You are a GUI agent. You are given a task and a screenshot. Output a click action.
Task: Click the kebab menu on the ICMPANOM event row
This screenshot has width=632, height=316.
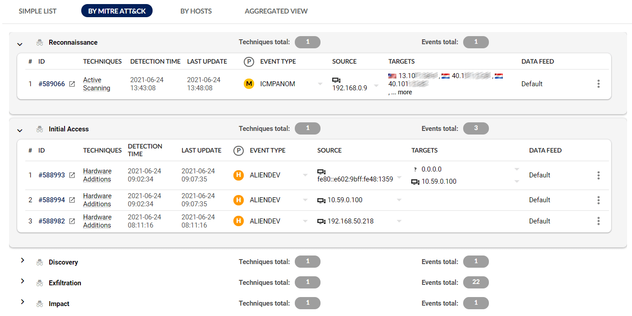(599, 84)
